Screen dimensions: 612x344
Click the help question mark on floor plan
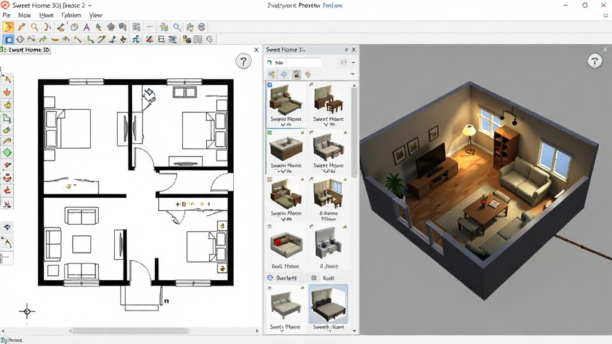coord(243,62)
